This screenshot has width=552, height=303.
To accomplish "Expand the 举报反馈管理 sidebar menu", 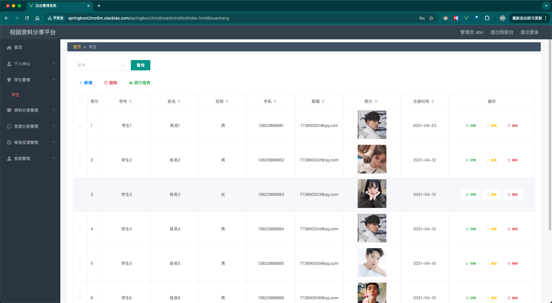I will [30, 142].
